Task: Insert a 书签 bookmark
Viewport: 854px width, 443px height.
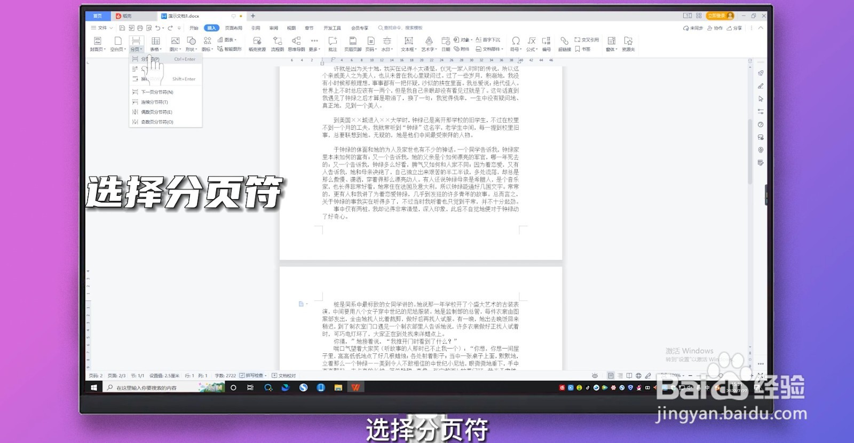Action: click(583, 49)
